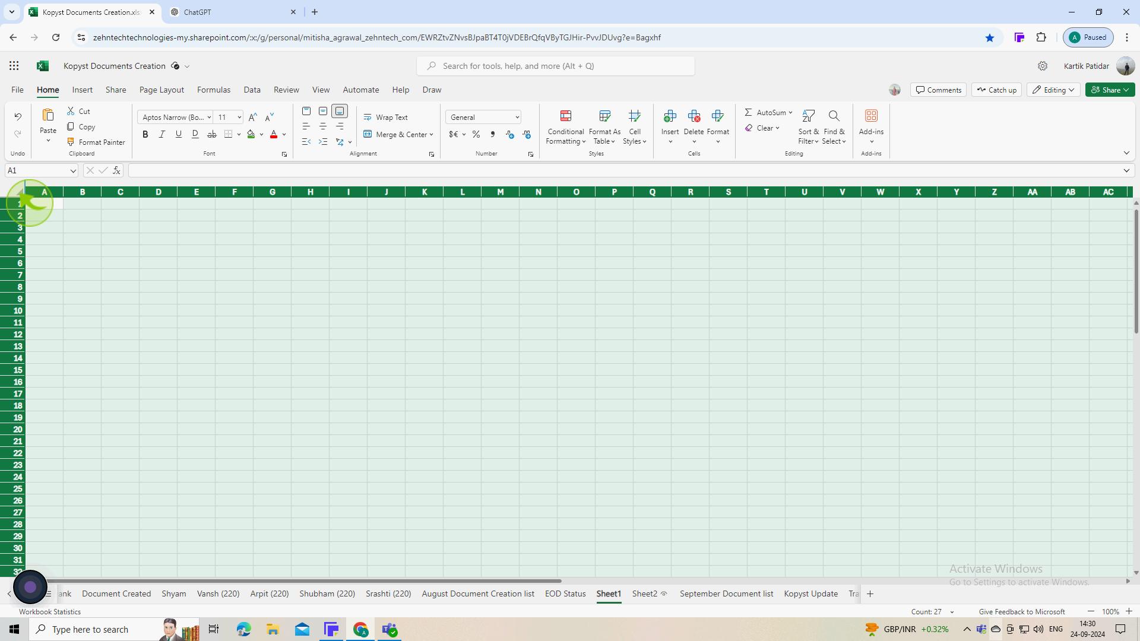Align text to the top
The width and height of the screenshot is (1140, 641).
tap(306, 111)
